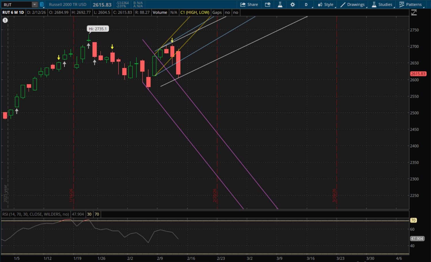Open chart settings gear icon

[293, 5]
